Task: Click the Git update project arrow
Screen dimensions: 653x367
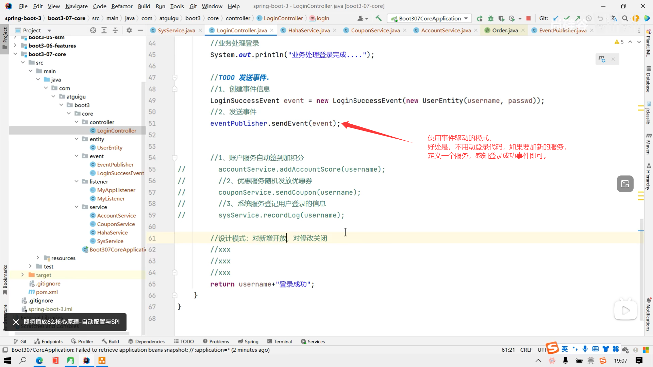Action: [556, 18]
